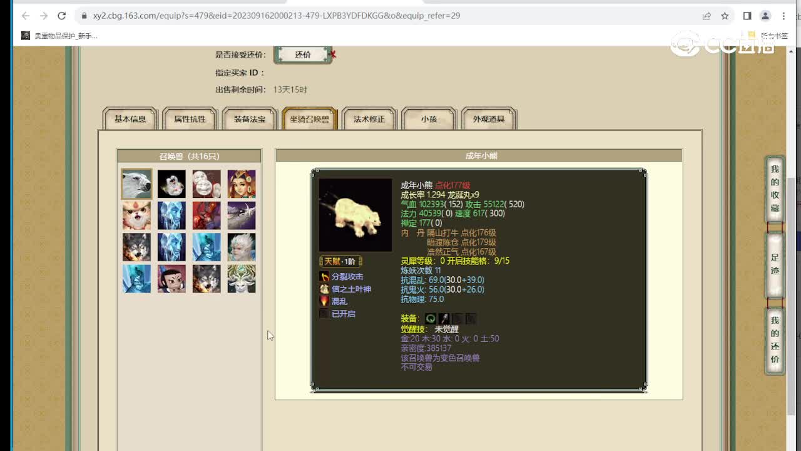Select the fluffy cat with red forehead mark
801x451 pixels.
coord(136,215)
